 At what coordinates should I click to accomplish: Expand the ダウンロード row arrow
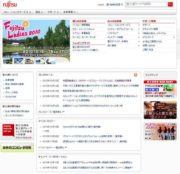click(x=174, y=37)
